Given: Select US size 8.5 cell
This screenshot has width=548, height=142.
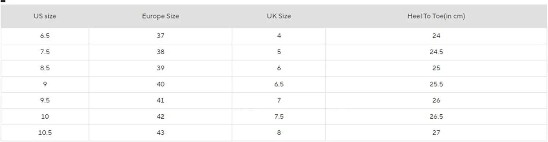Looking at the screenshot, I should point(45,68).
